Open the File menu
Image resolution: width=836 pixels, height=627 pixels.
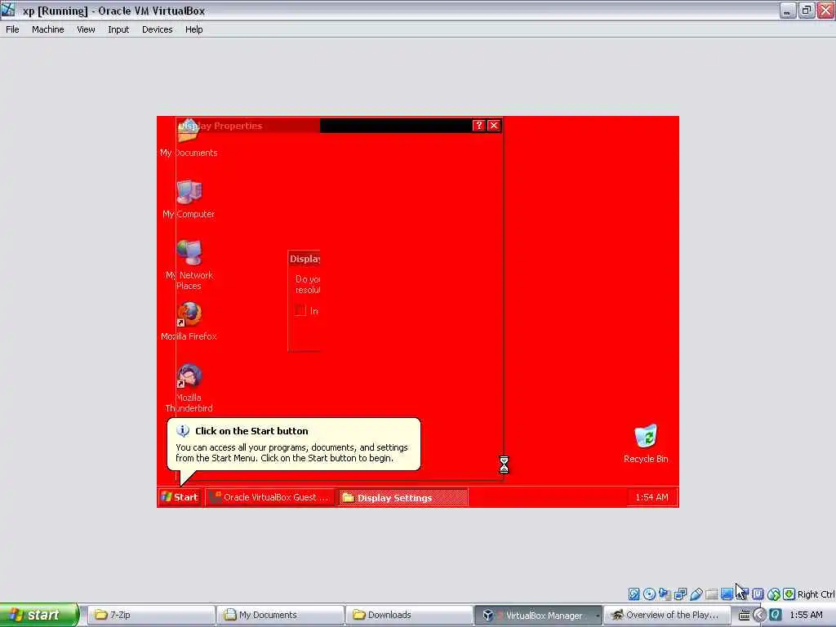12,29
